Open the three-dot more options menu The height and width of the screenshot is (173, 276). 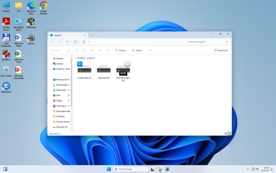[150, 50]
